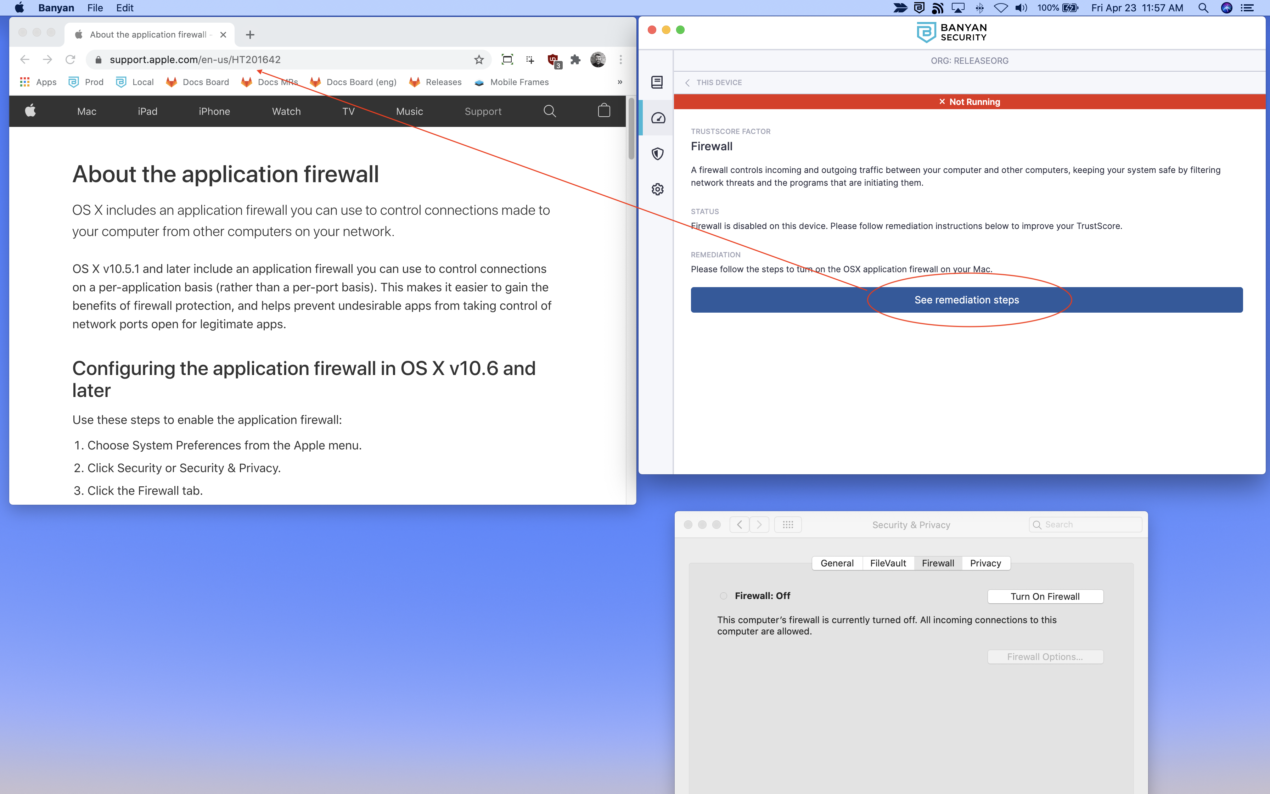Click Security & Privacy search field
The height and width of the screenshot is (794, 1270).
(1085, 524)
